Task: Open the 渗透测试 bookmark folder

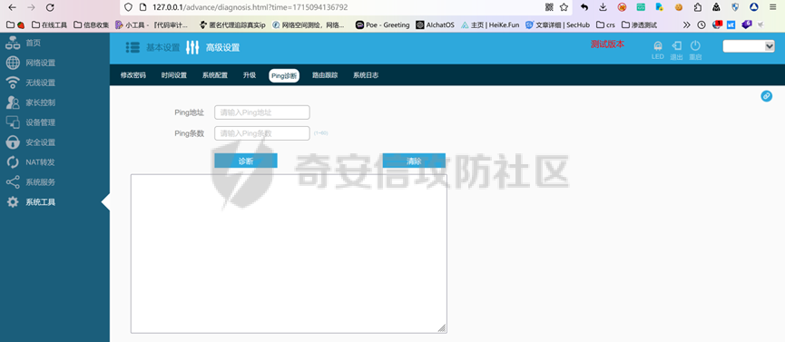Action: [x=639, y=24]
